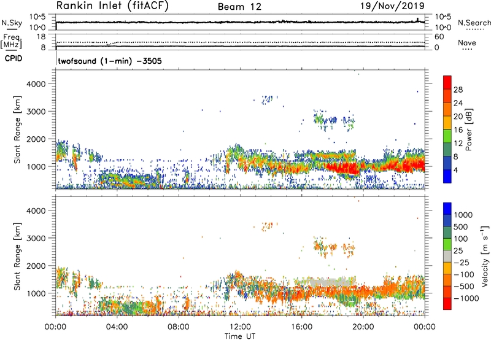Click the strong red power echo near 18:00
Screen dimensions: 491x340
point(343,168)
